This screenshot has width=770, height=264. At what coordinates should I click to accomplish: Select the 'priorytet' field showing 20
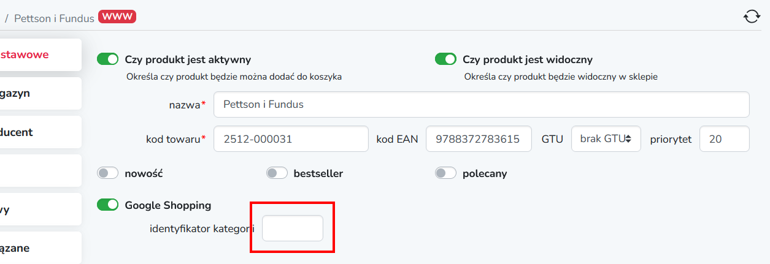pyautogui.click(x=724, y=139)
